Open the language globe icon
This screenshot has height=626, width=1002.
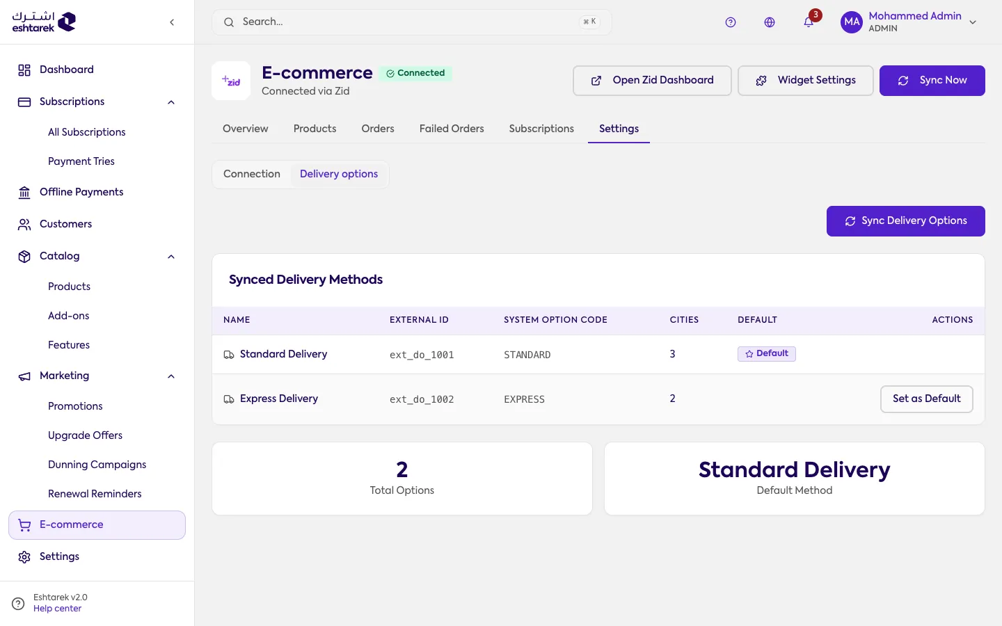click(x=770, y=22)
